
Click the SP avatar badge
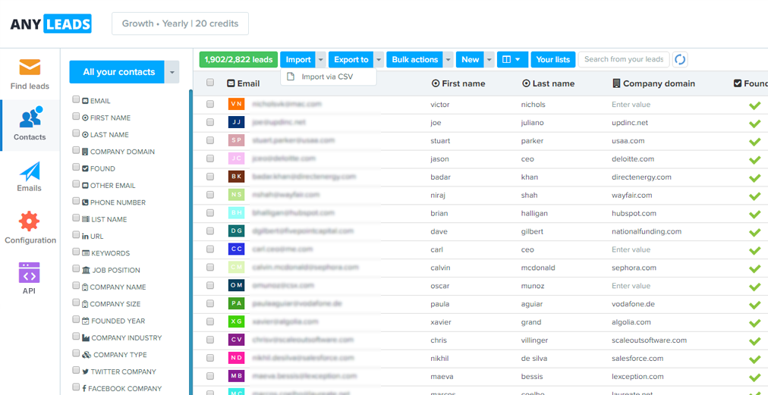pos(236,140)
